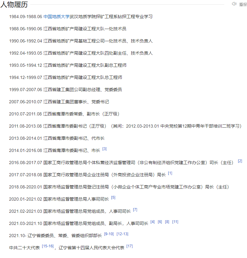Open citation [15-16] after 中共二十大代表
The height and width of the screenshot is (258, 247).
48,246
